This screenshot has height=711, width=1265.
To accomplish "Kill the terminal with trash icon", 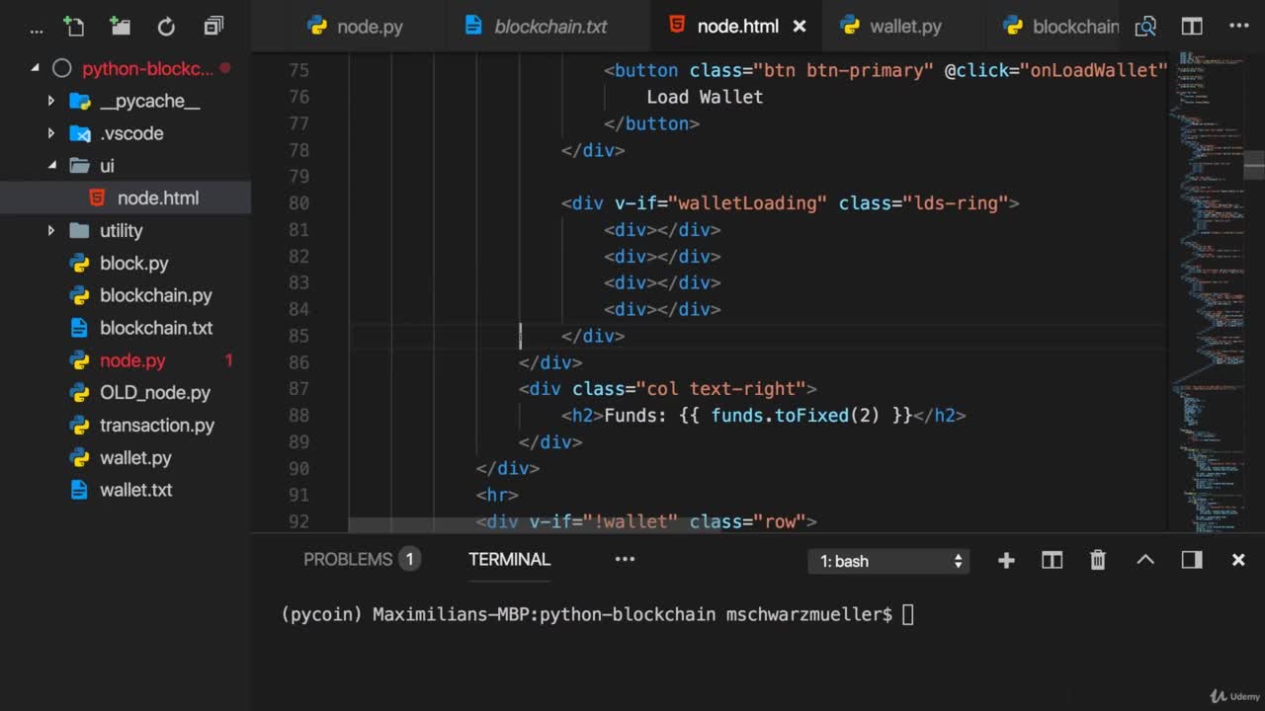I will pos(1098,560).
